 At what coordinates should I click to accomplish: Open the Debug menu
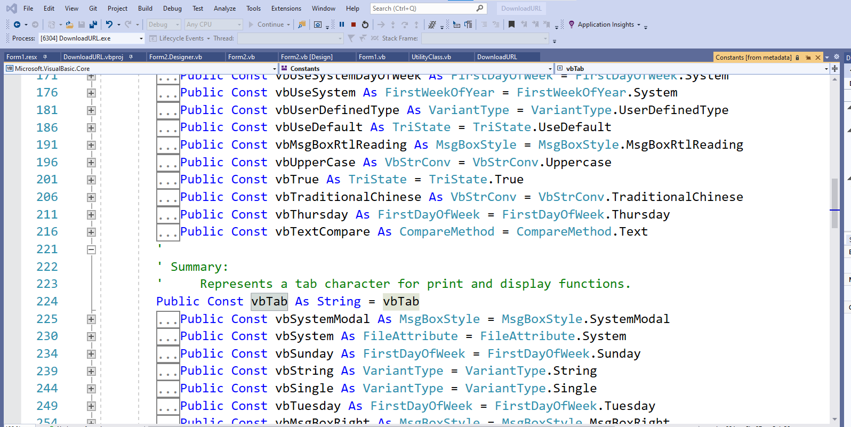(172, 9)
